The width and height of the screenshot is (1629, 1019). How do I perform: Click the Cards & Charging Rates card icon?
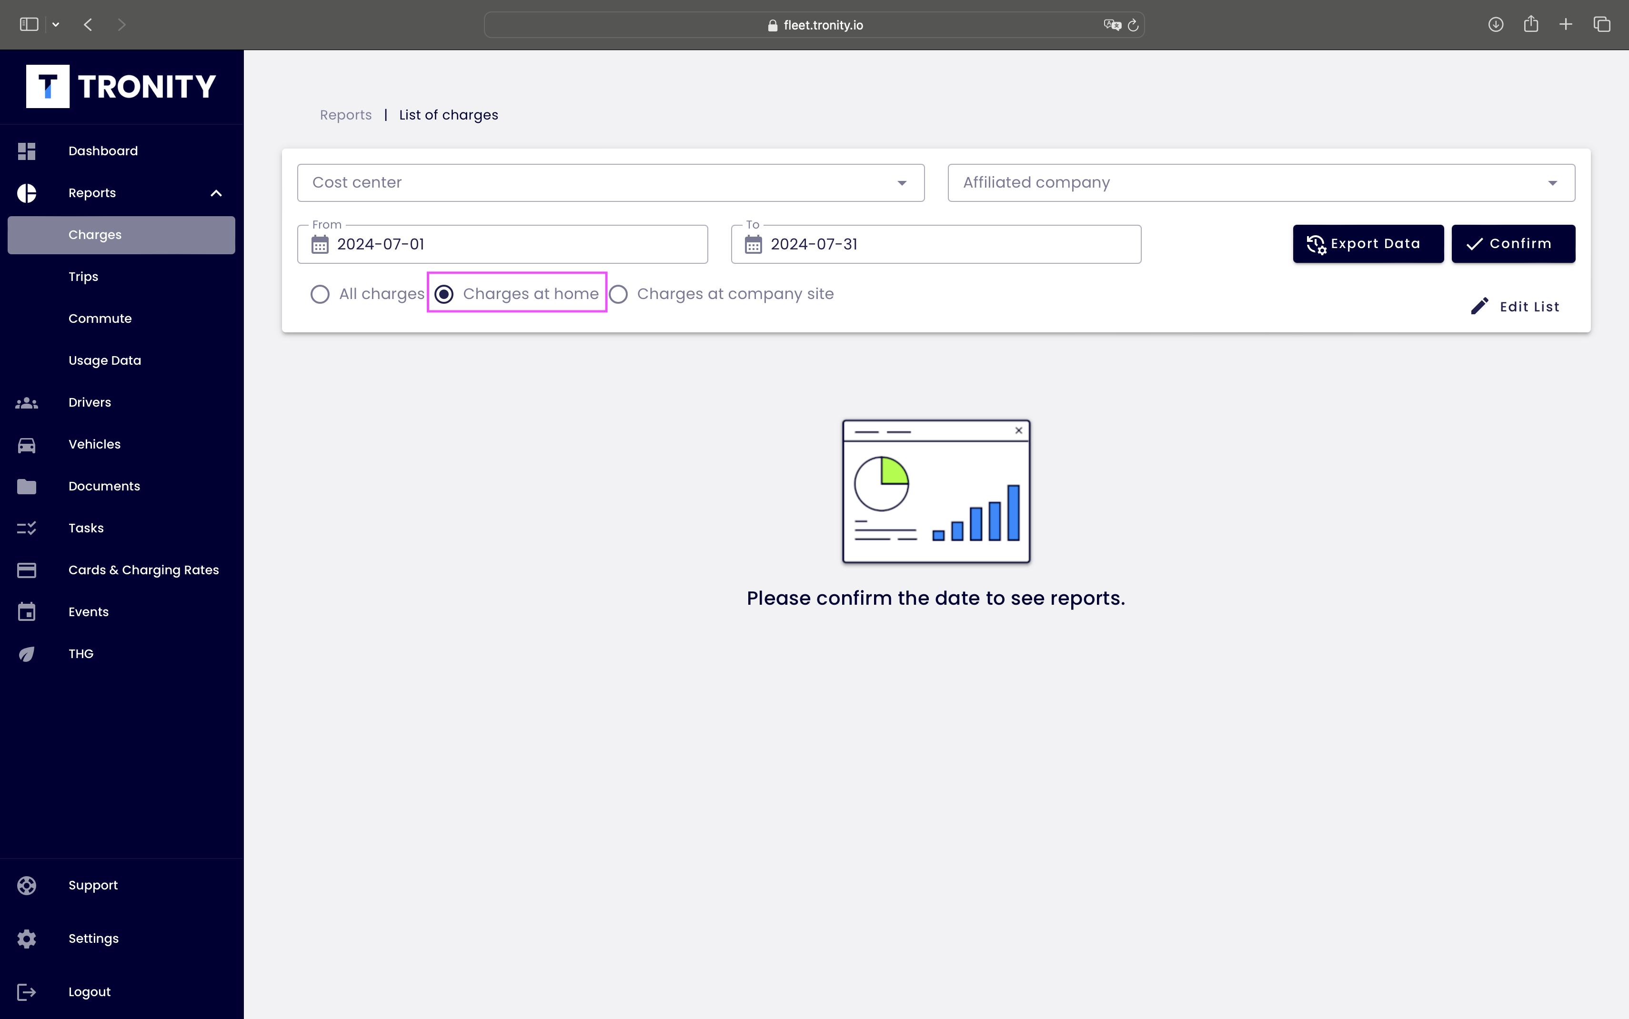tap(26, 570)
